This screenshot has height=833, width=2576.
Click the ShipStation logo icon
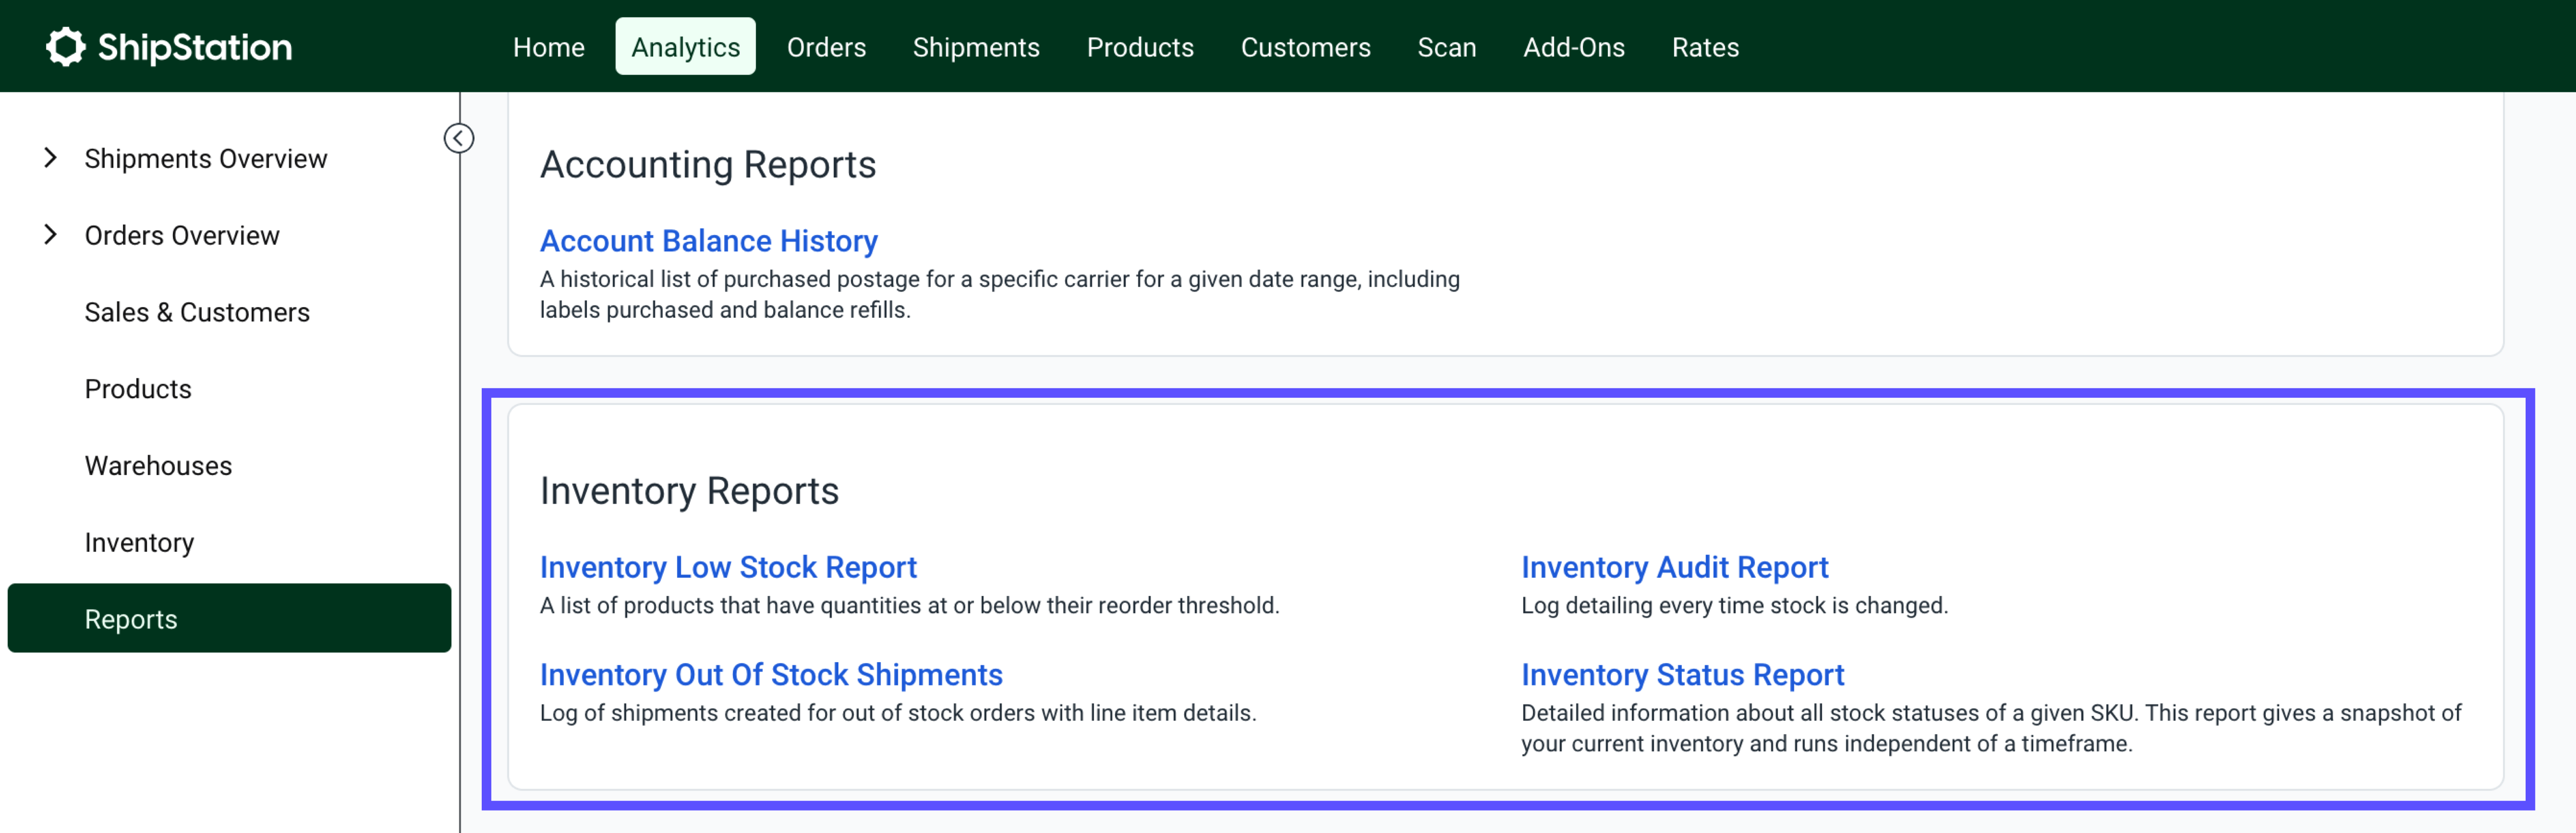coord(64,46)
